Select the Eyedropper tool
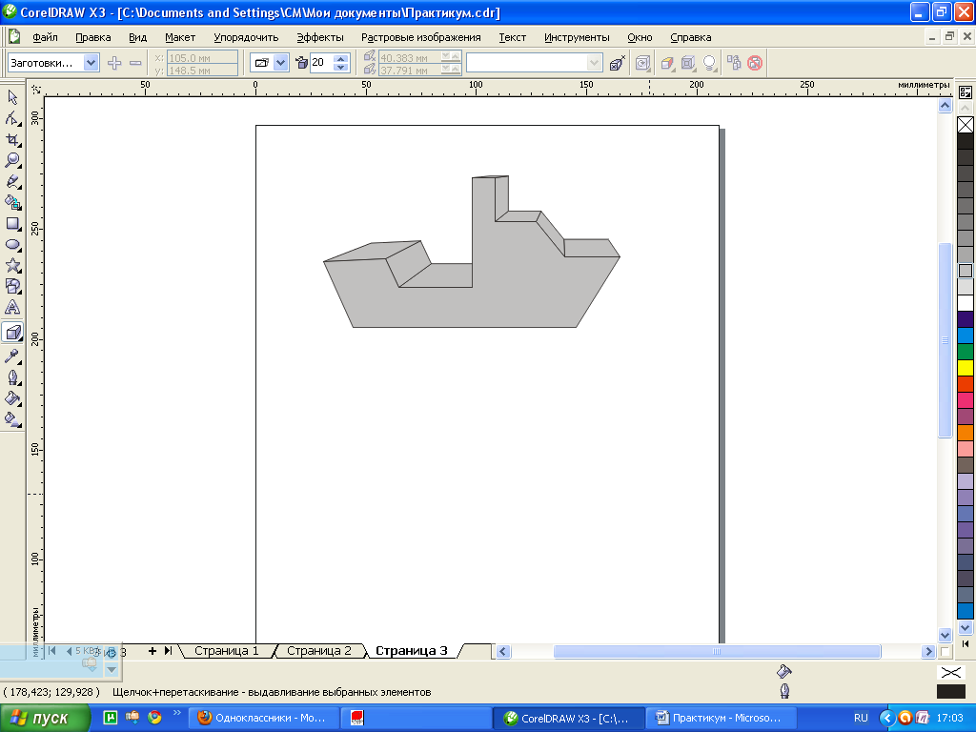The image size is (976, 732). [12, 356]
